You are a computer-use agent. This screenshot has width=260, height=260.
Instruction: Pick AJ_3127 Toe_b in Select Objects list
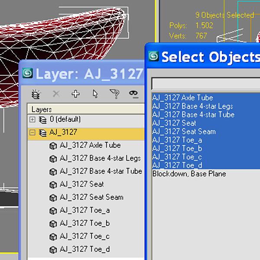point(206,148)
